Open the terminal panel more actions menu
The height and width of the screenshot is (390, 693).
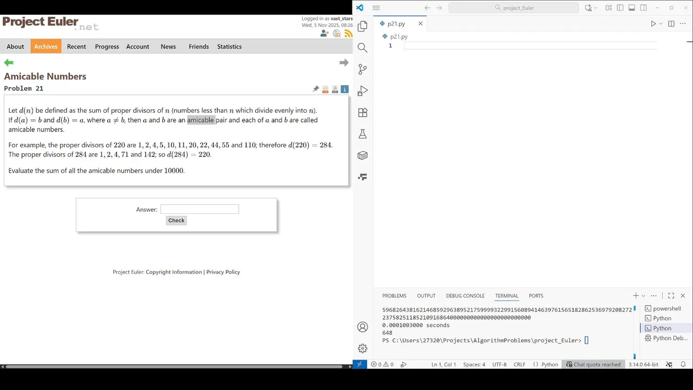[654, 296]
